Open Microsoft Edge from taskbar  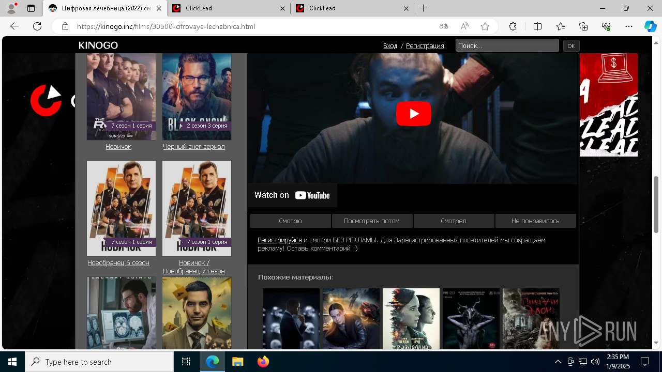[x=213, y=362]
